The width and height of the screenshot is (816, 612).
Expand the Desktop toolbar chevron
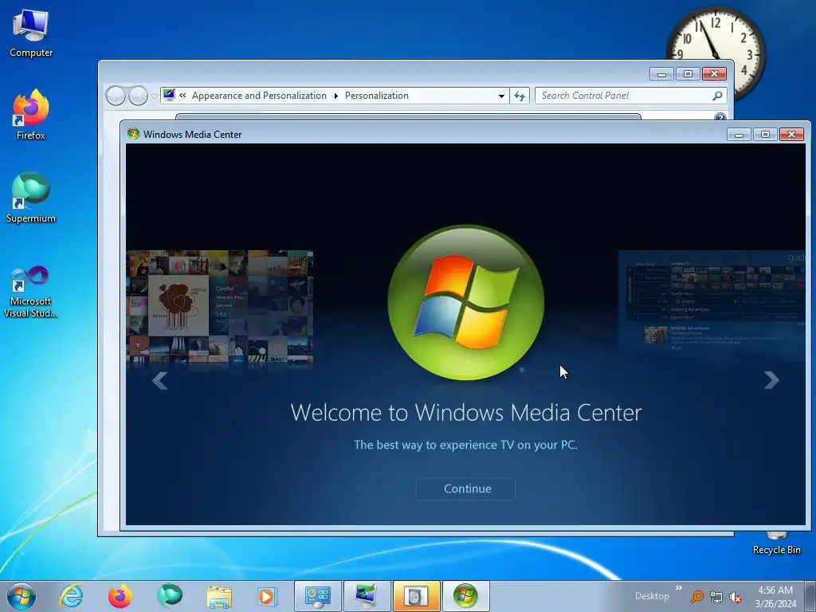tap(679, 588)
